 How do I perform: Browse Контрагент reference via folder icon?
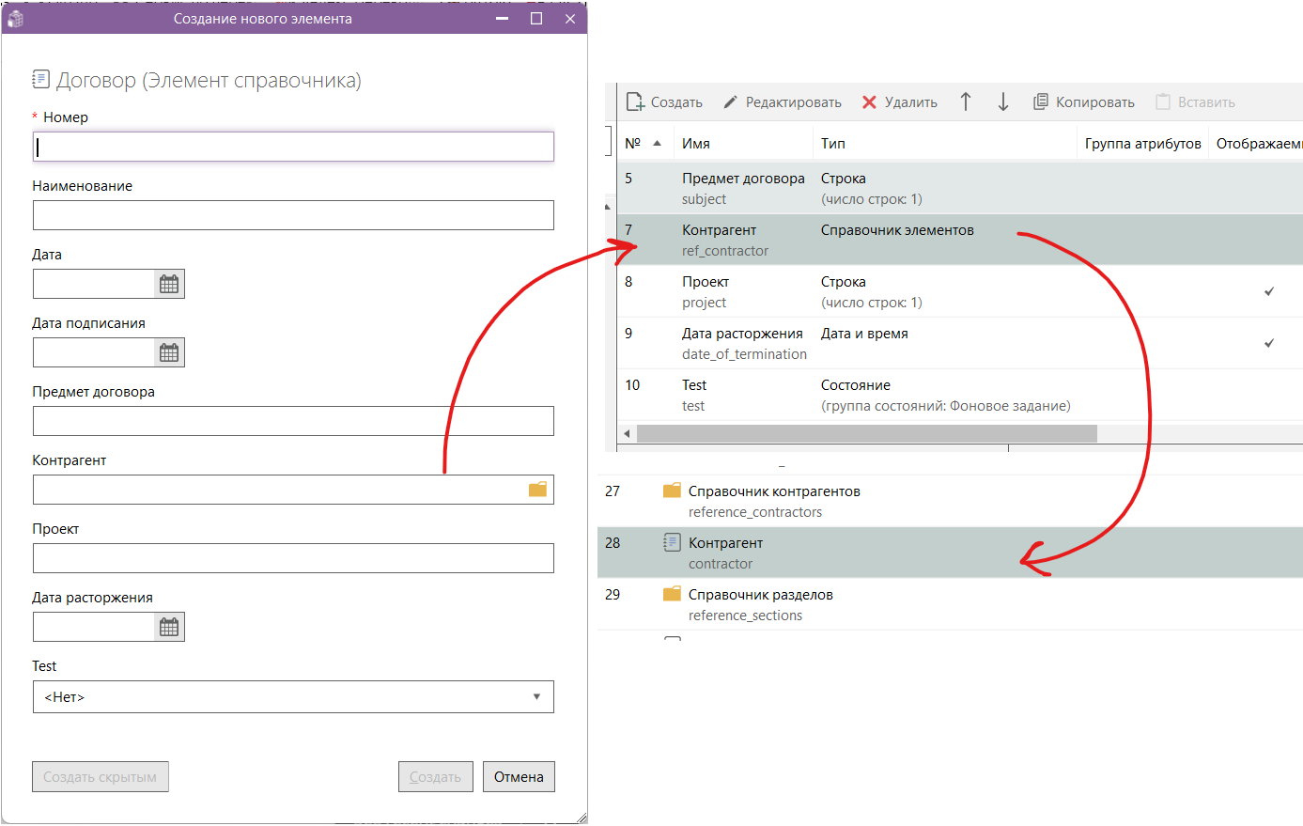(x=537, y=490)
